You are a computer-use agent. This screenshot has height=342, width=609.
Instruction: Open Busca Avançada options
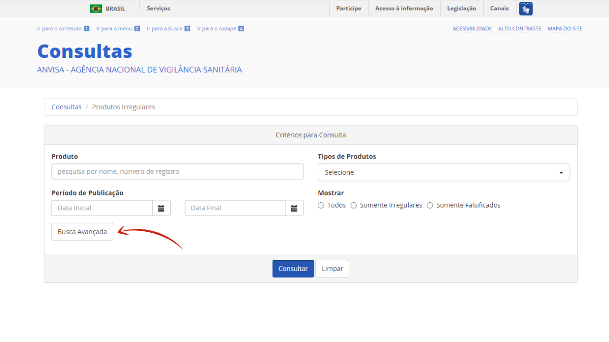pos(82,231)
